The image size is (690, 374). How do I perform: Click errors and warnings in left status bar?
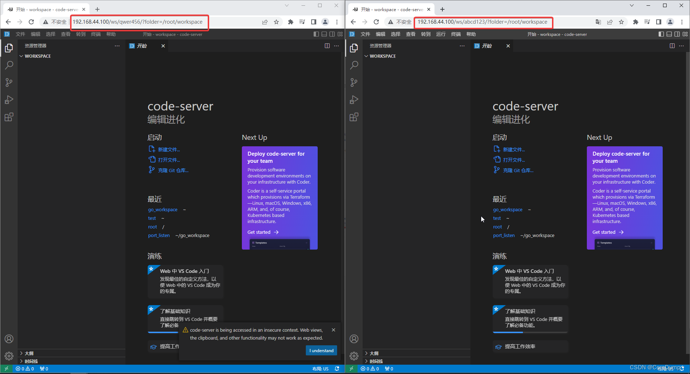click(25, 369)
